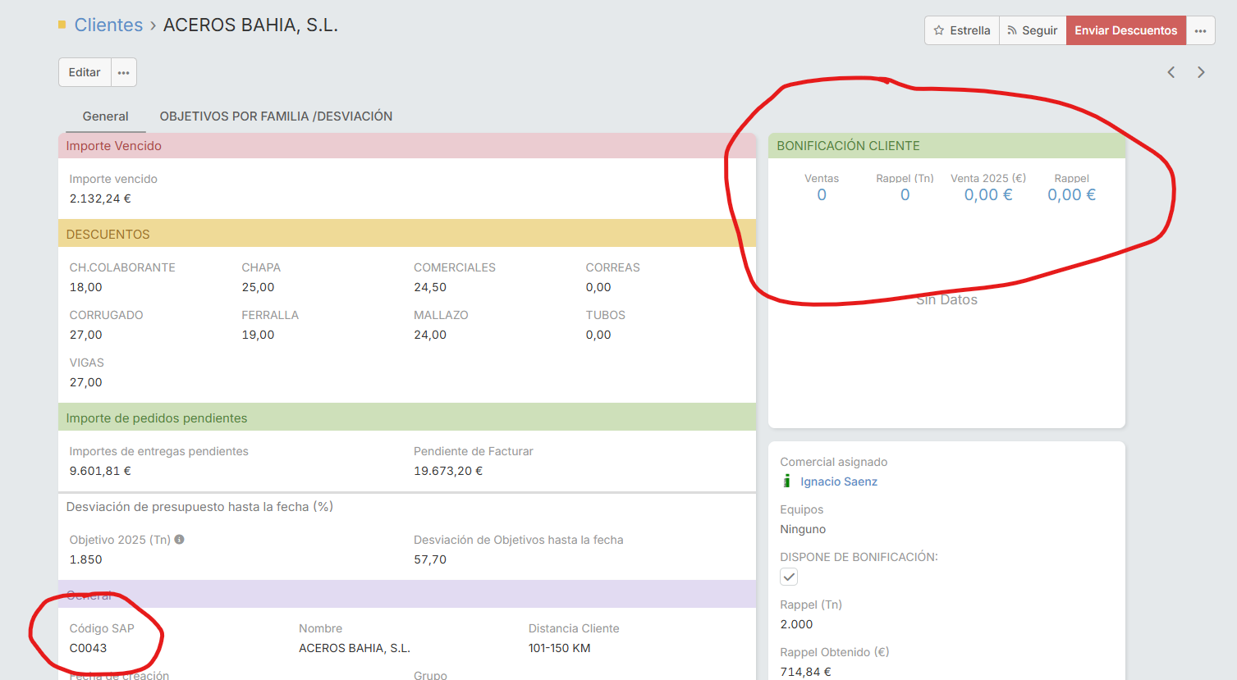Click the yellow square icon before Clientes
The image size is (1237, 680).
click(62, 25)
